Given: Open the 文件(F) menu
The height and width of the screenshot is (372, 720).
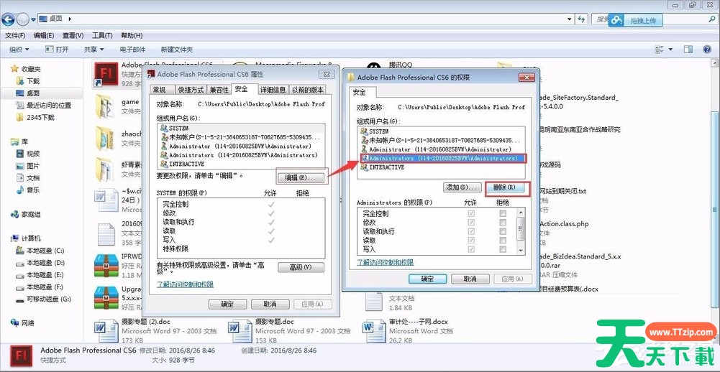Looking at the screenshot, I should (x=15, y=35).
